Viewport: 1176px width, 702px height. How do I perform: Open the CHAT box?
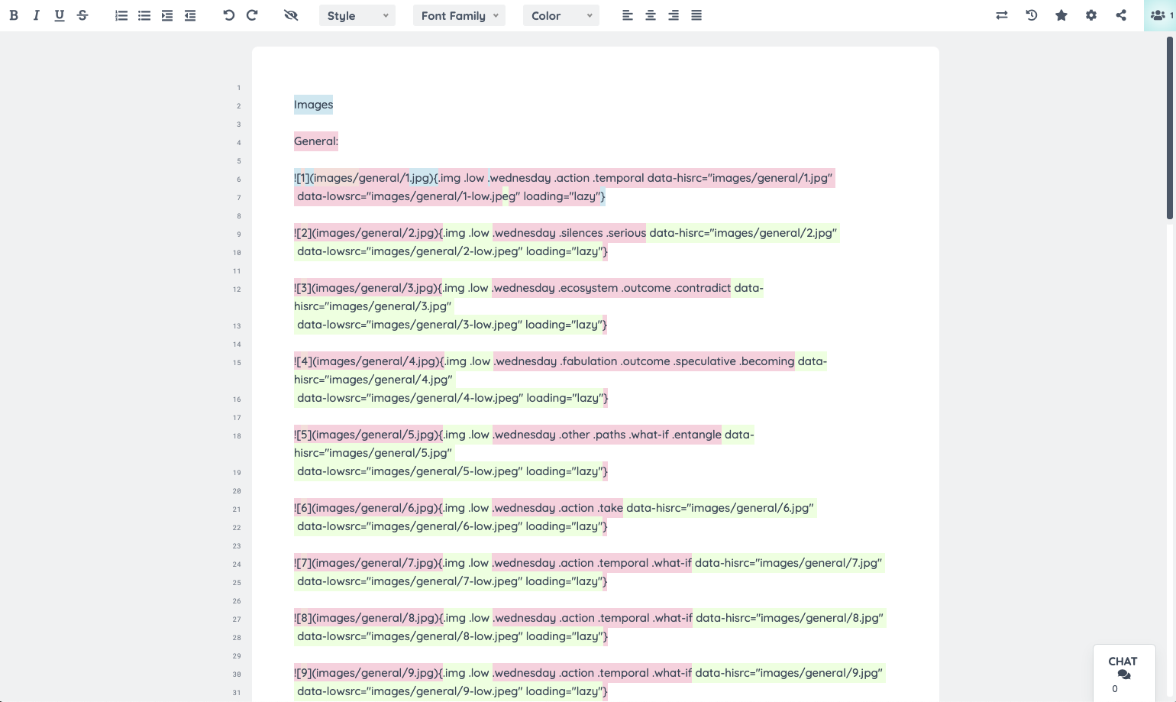click(1123, 673)
